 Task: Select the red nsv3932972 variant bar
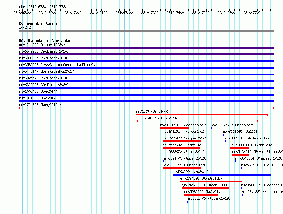[x=182, y=141]
